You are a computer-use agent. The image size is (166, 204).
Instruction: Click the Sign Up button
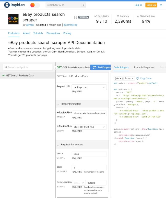click(x=151, y=5)
